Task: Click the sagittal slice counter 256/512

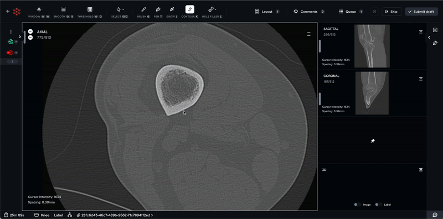Action: coord(329,35)
